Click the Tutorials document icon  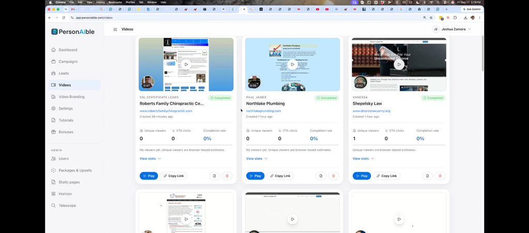coord(53,120)
